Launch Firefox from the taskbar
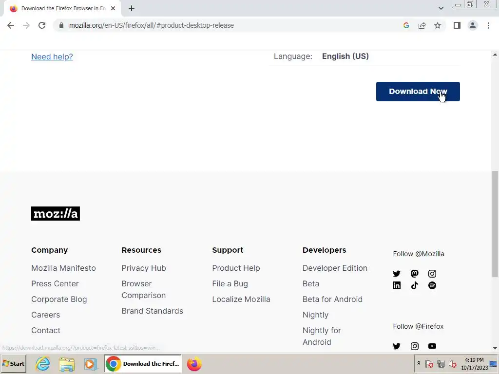This screenshot has width=499, height=374. point(194,364)
